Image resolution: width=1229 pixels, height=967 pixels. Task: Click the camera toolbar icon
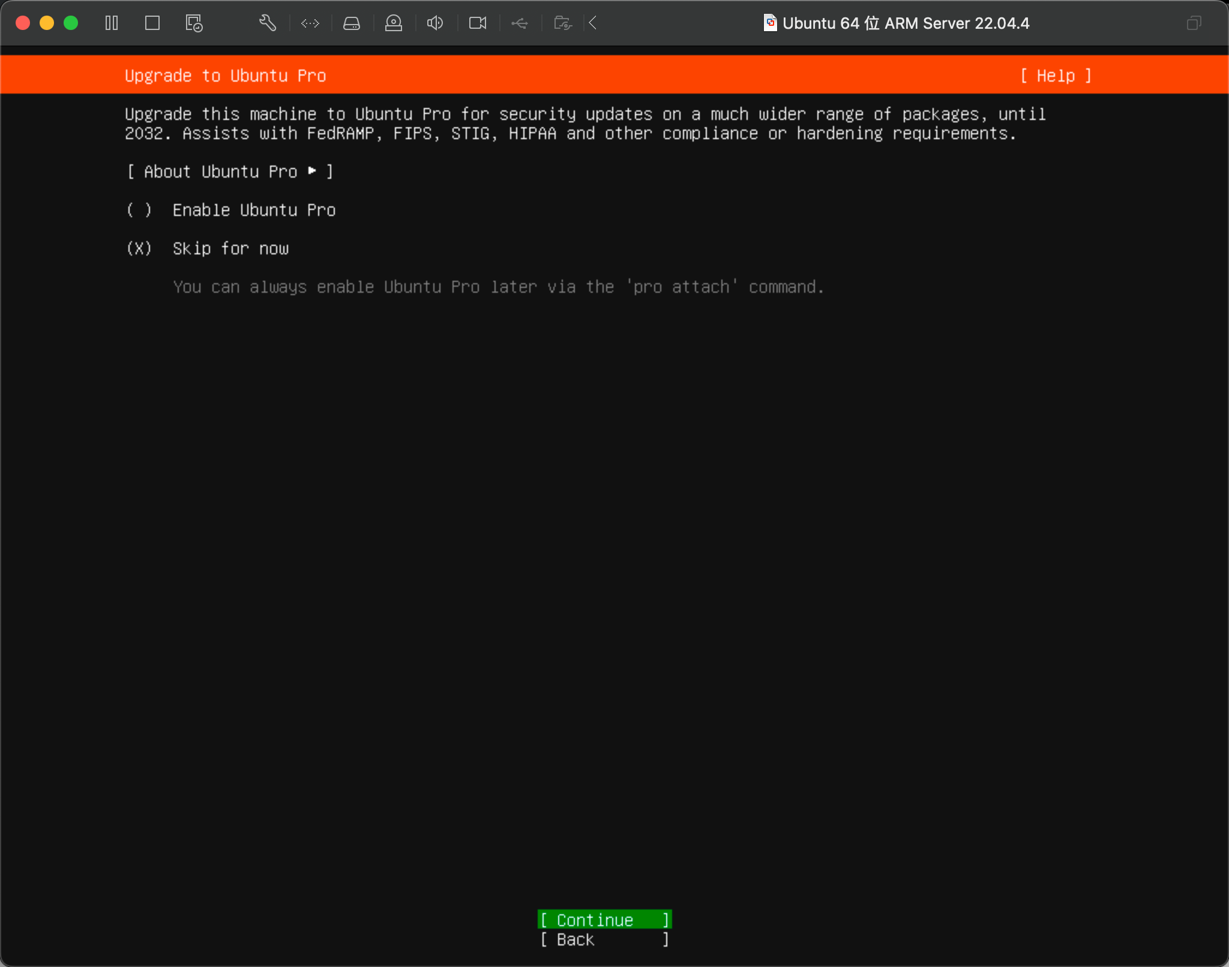pos(478,23)
